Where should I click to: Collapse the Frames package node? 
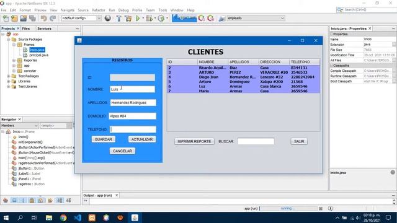point(14,45)
